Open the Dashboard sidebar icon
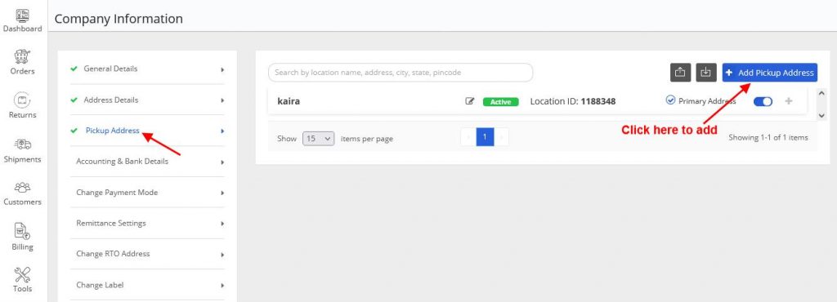Viewport: 837px width, 302px height. (x=22, y=16)
